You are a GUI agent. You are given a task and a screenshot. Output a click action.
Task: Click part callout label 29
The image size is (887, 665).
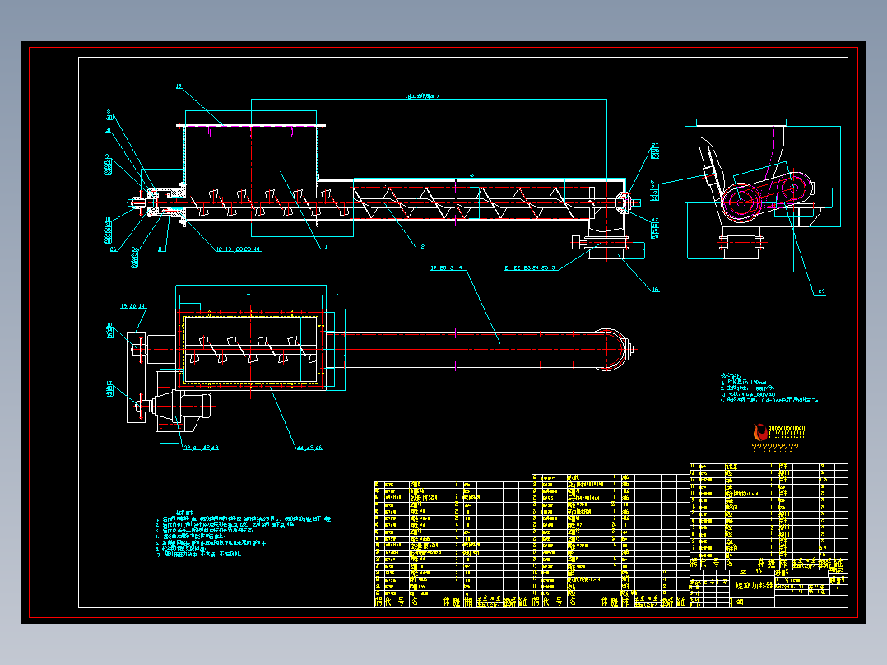pos(821,291)
